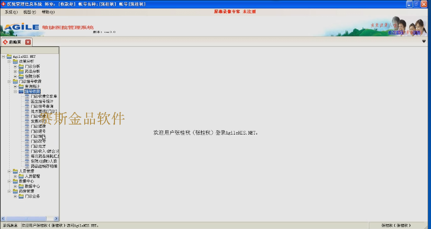Select the 住院分析 tree label
This screenshot has height=229, width=431.
[x=33, y=76]
